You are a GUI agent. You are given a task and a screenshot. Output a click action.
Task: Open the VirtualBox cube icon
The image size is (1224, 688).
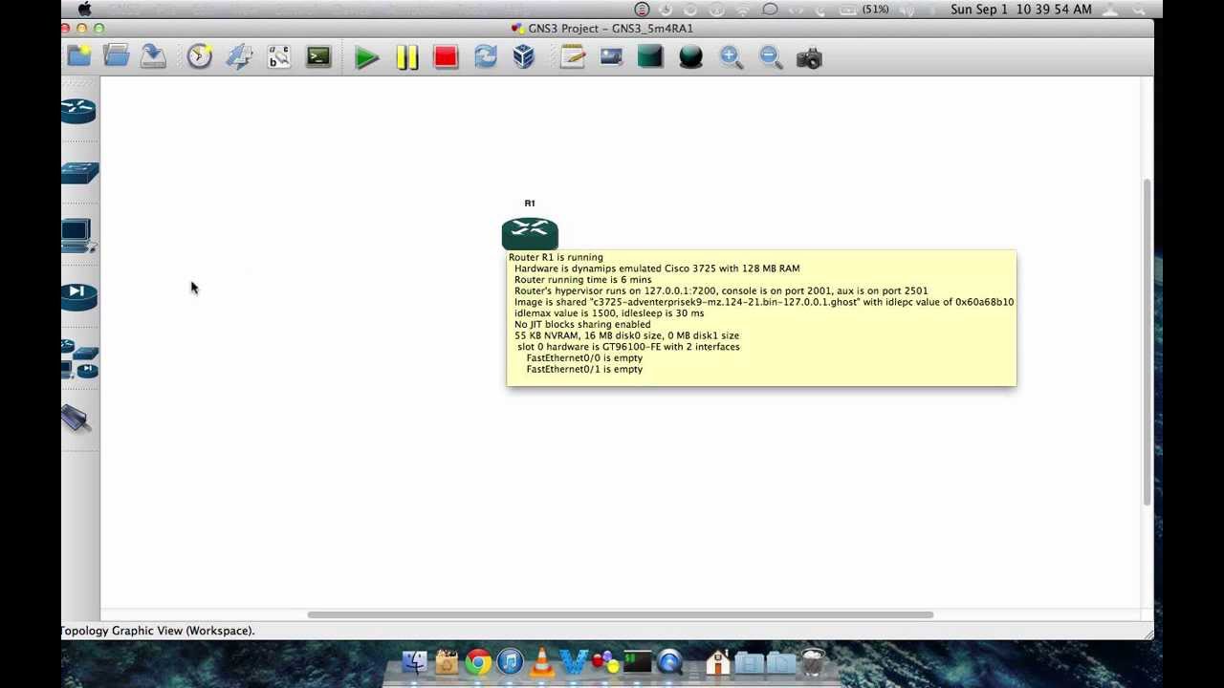coord(523,57)
